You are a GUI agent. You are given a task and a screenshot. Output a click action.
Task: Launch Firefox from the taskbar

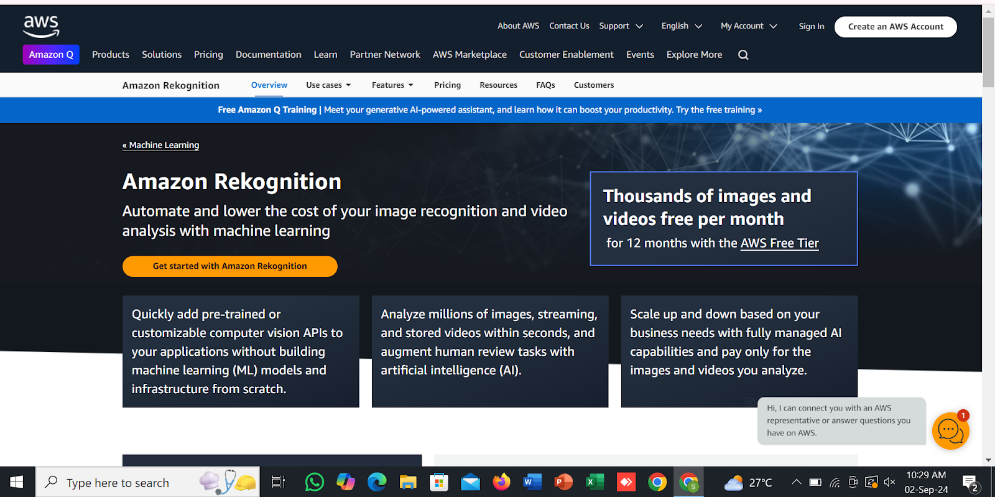click(501, 482)
